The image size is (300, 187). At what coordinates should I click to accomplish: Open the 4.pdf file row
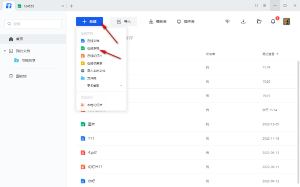[186, 153]
